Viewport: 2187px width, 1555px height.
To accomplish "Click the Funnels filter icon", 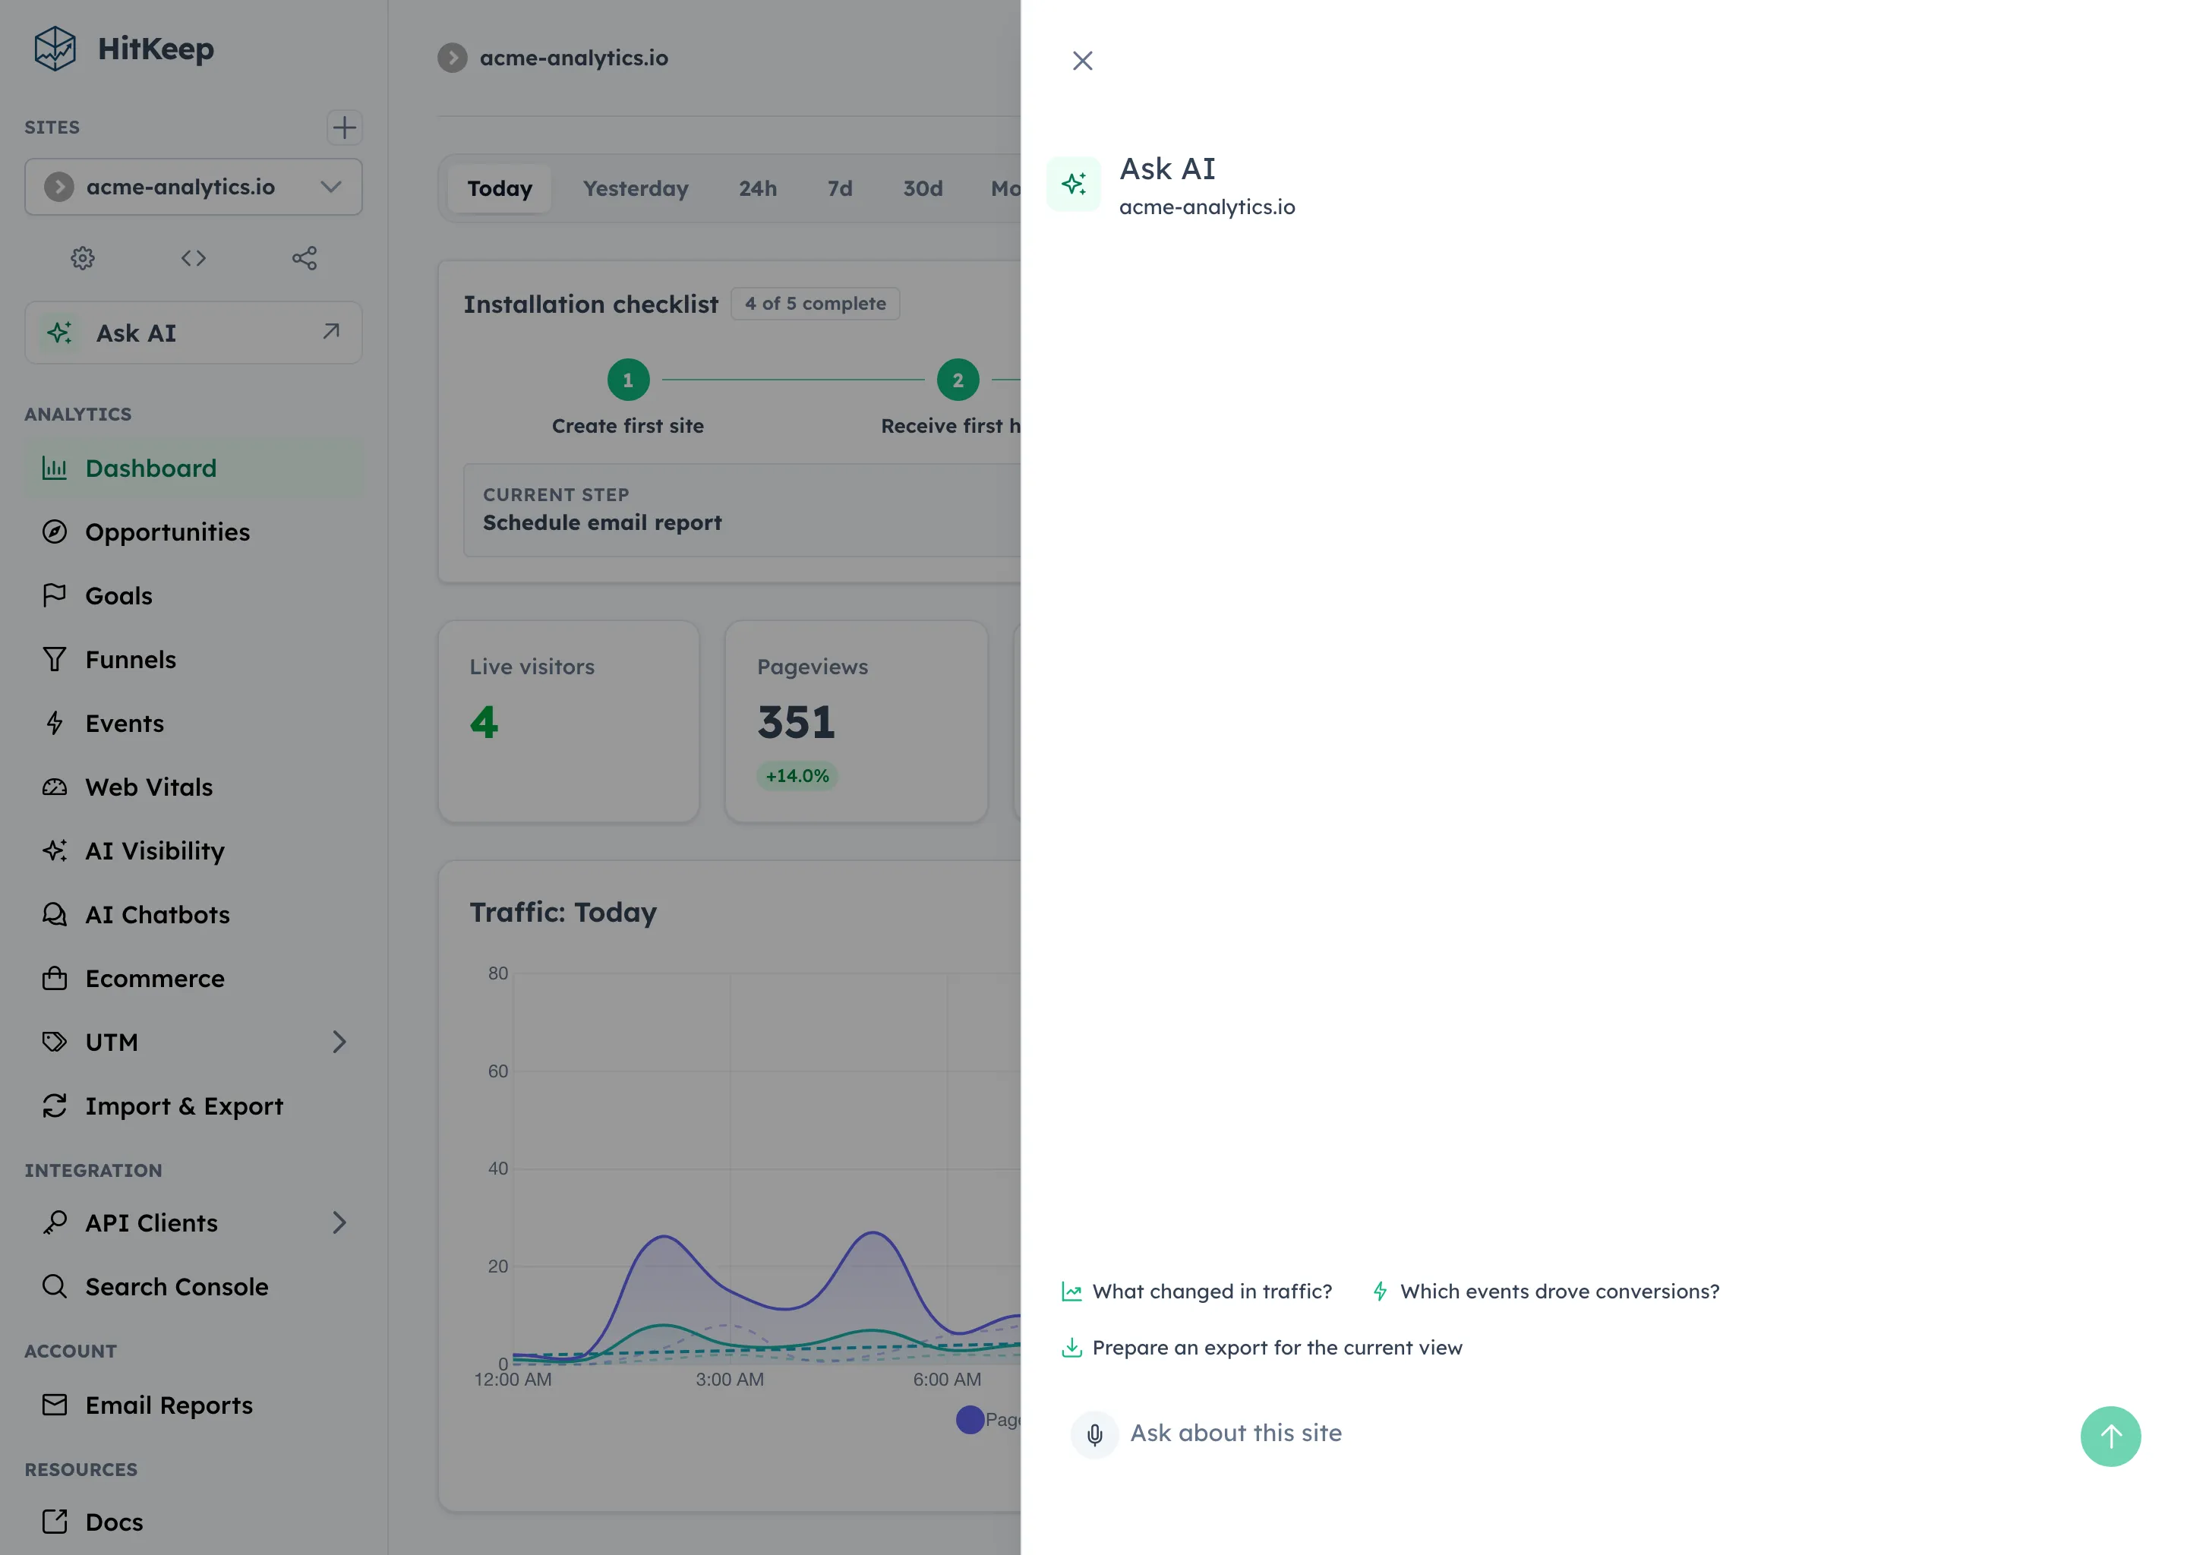I will [55, 660].
